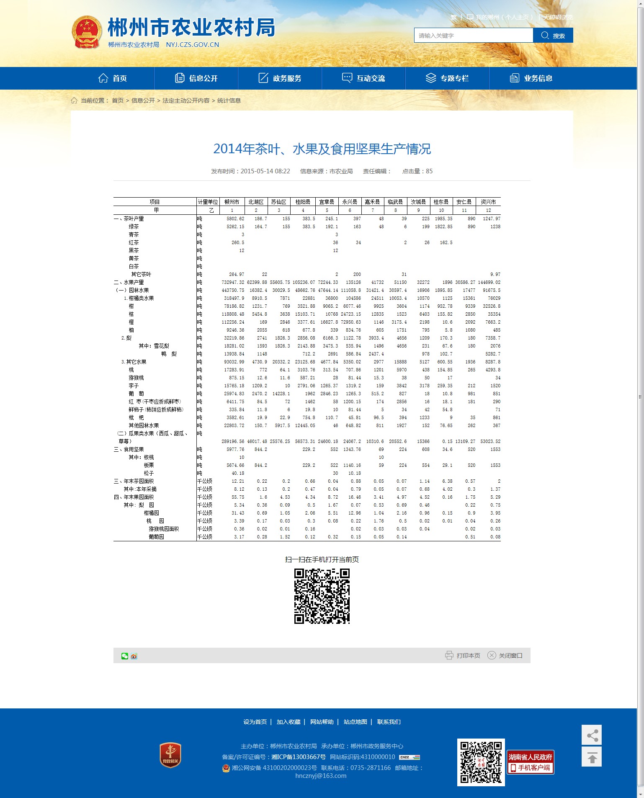The height and width of the screenshot is (798, 644).
Task: Click the magnifier search icon
Action: point(545,36)
